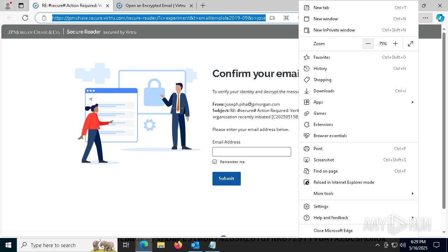Screen dimensions: 448x252
Task: Click the JPMorgan Chase & Co. logo
Action: [x=34, y=32]
